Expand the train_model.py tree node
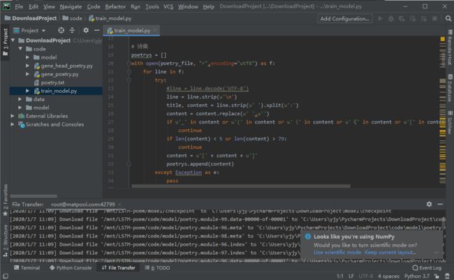The image size is (454, 280). click(x=27, y=91)
